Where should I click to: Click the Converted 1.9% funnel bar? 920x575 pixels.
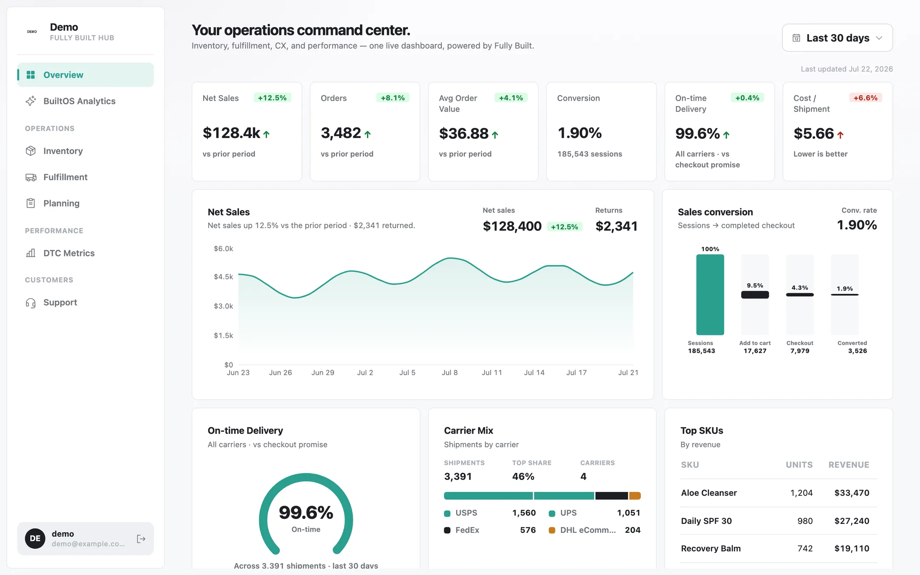pos(845,295)
